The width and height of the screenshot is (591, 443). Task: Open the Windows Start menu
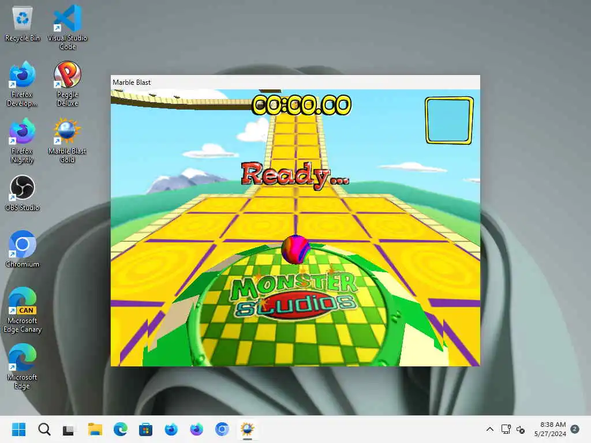tap(18, 429)
